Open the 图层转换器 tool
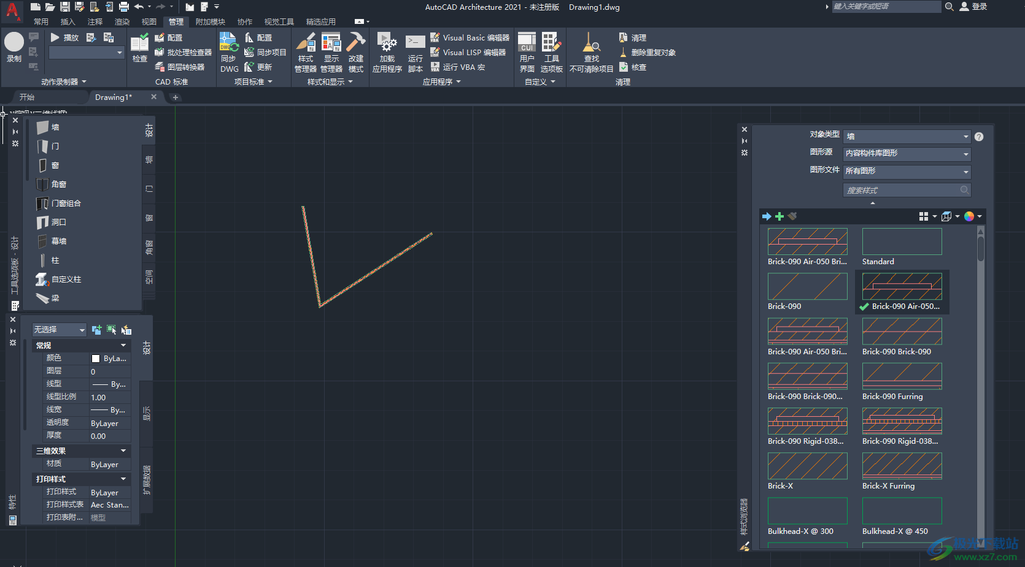This screenshot has height=567, width=1025. click(x=179, y=67)
